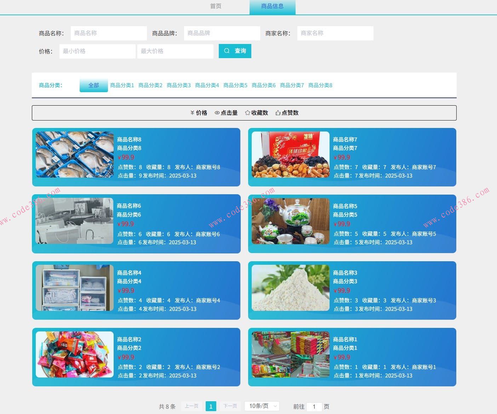Click the 商品名称 name input field
Screen dimensions: 497x414
pyautogui.click(x=108, y=33)
